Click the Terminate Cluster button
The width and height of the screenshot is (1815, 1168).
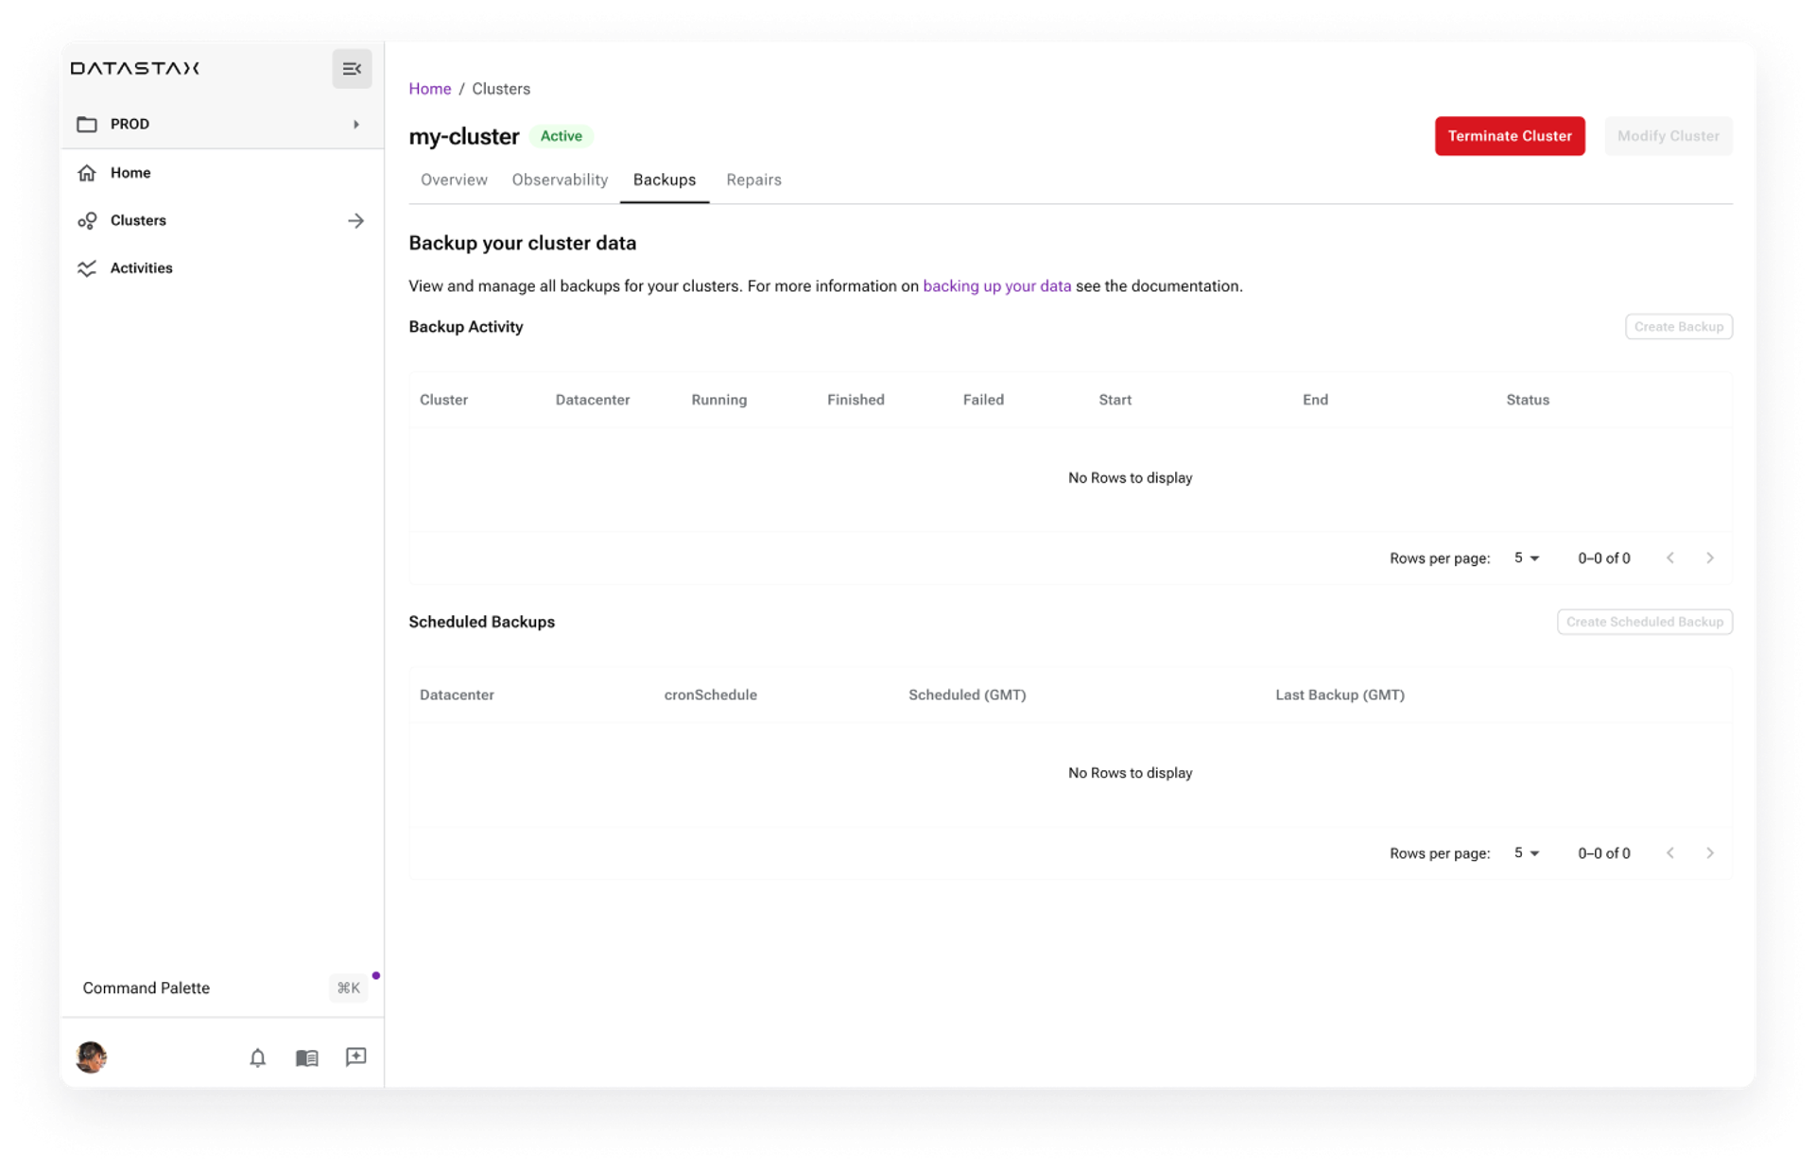[x=1508, y=135]
